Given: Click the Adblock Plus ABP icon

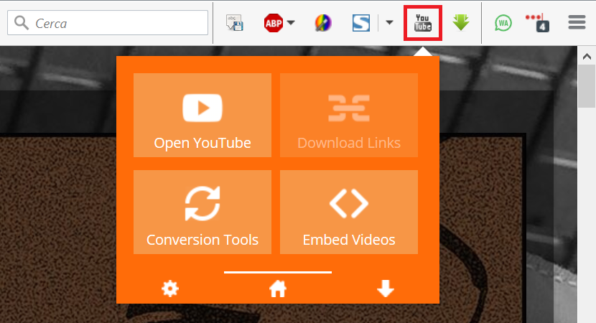Looking at the screenshot, I should coord(274,23).
